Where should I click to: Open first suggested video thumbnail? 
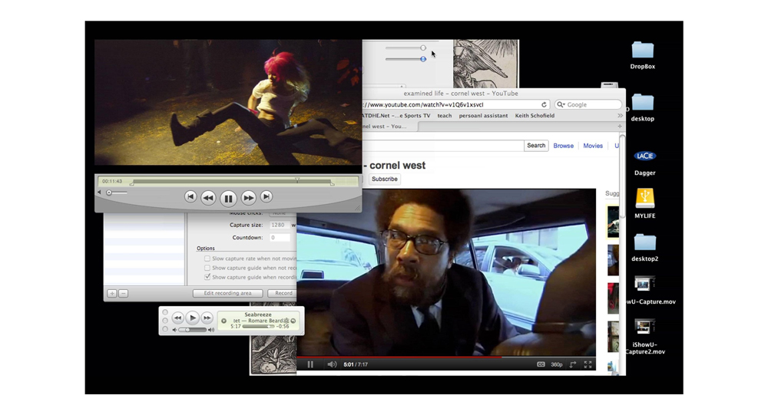pos(613,222)
